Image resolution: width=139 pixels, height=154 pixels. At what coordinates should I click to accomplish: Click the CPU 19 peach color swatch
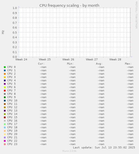click(5, 131)
